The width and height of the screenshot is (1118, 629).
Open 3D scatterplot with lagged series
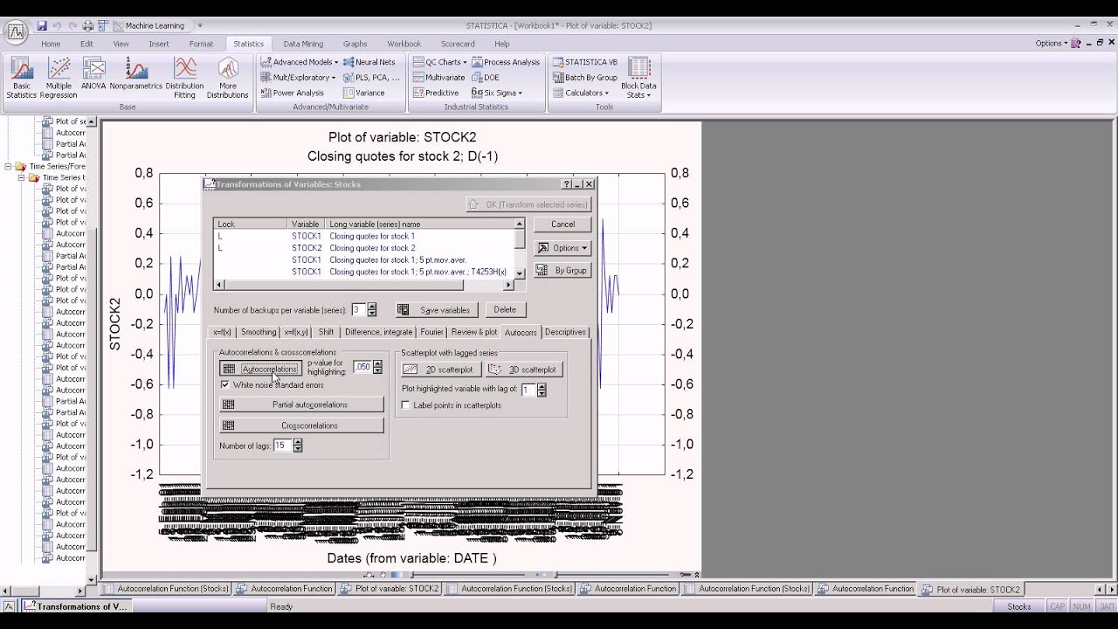click(x=524, y=370)
